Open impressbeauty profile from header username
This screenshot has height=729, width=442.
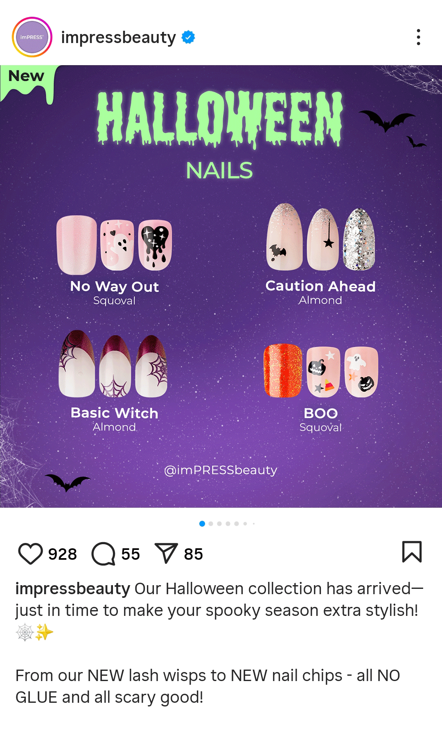[x=118, y=37]
